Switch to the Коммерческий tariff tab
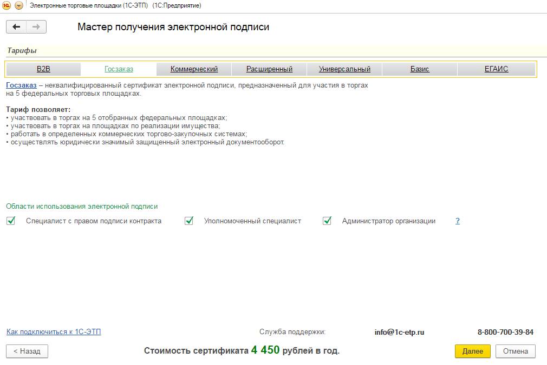 click(194, 69)
